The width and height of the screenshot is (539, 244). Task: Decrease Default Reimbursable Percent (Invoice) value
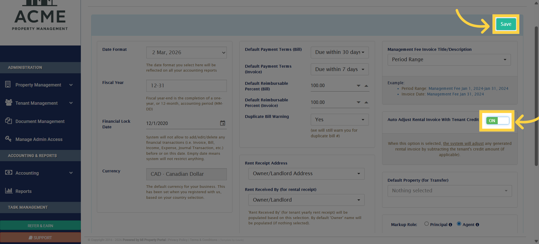[358, 102]
